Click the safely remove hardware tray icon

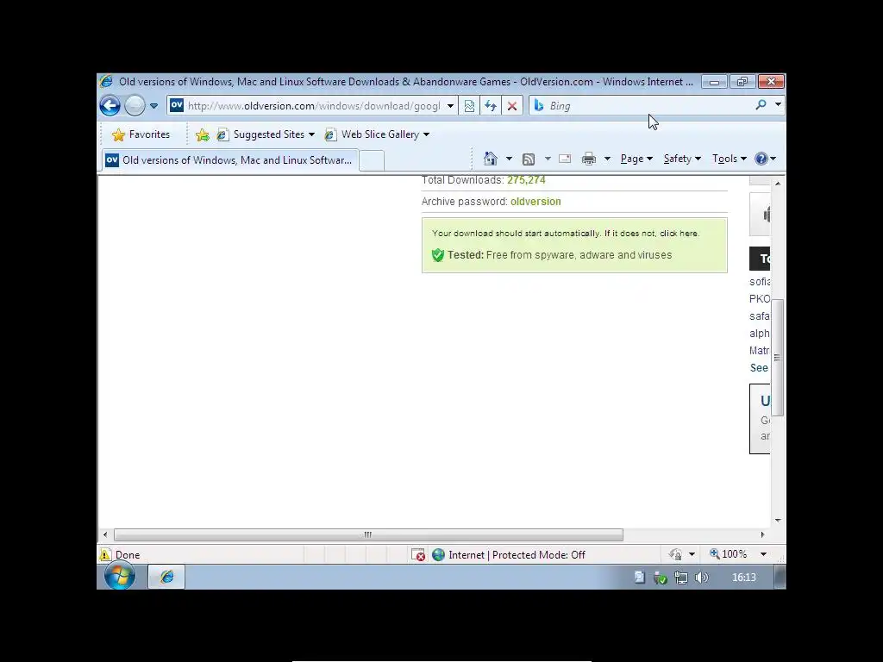coord(660,578)
